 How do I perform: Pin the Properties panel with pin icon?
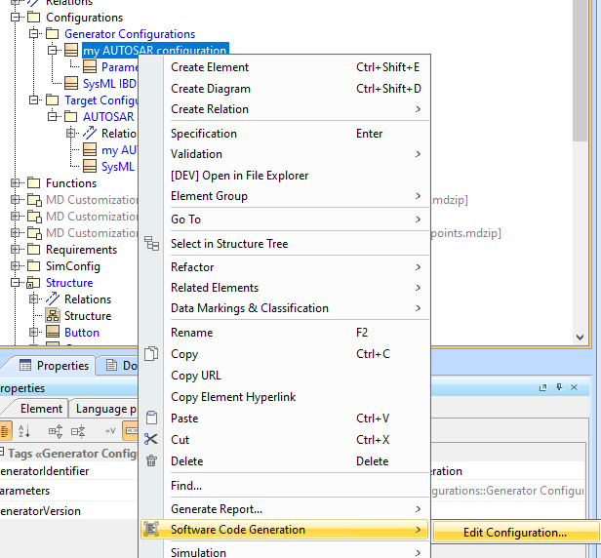point(561,389)
